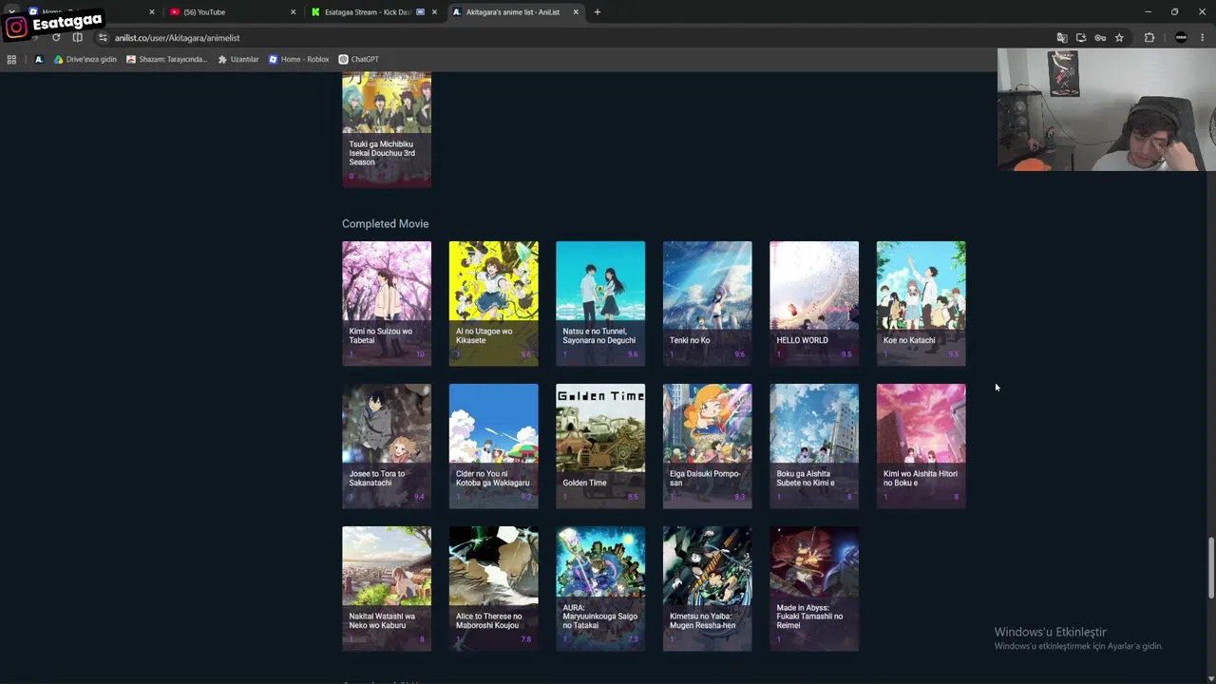Viewport: 1216px width, 684px height.
Task: Switch to the YouTube tab
Action: (x=231, y=12)
